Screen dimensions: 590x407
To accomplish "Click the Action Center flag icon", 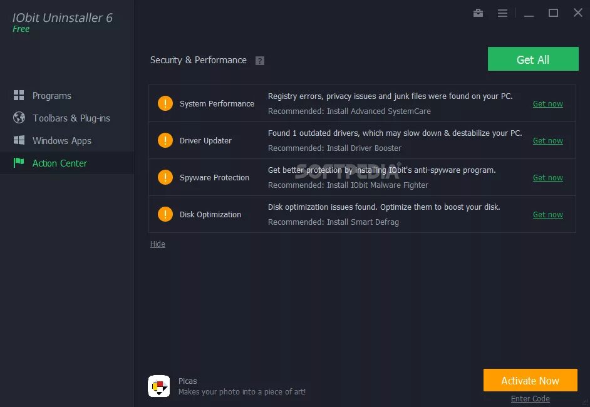I will coord(19,163).
